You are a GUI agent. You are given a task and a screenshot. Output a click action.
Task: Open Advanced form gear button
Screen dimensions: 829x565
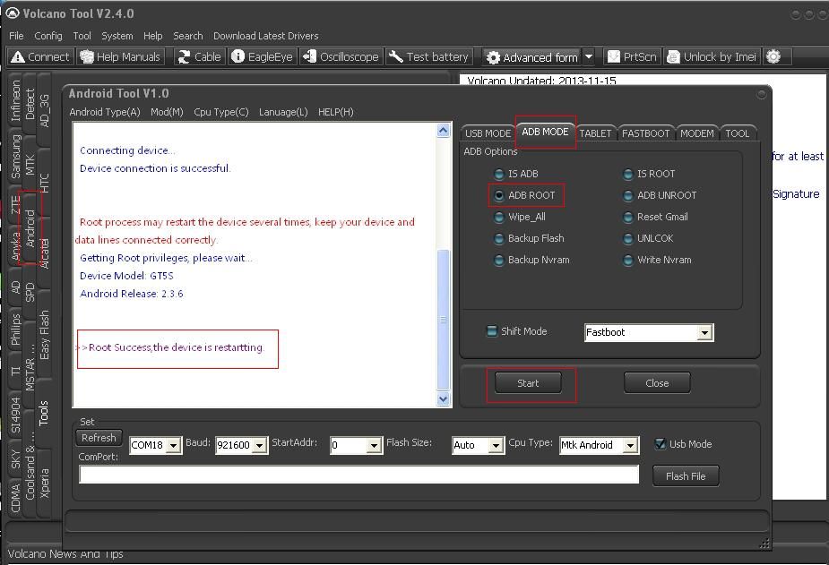tap(531, 57)
